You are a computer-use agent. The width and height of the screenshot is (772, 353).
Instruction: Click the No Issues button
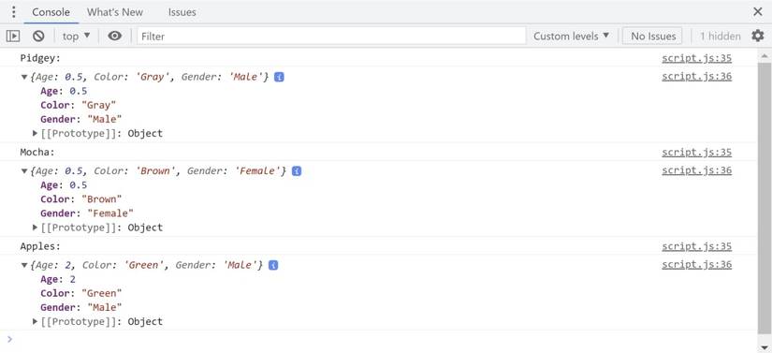pos(653,36)
